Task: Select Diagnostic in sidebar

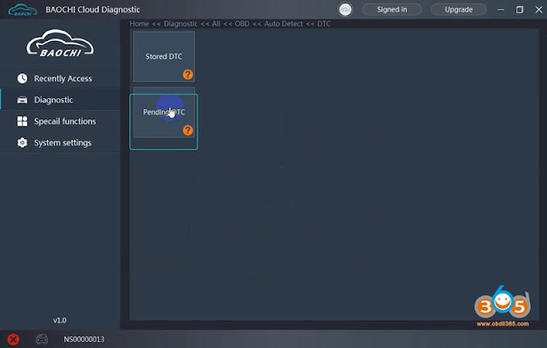Action: [60, 100]
